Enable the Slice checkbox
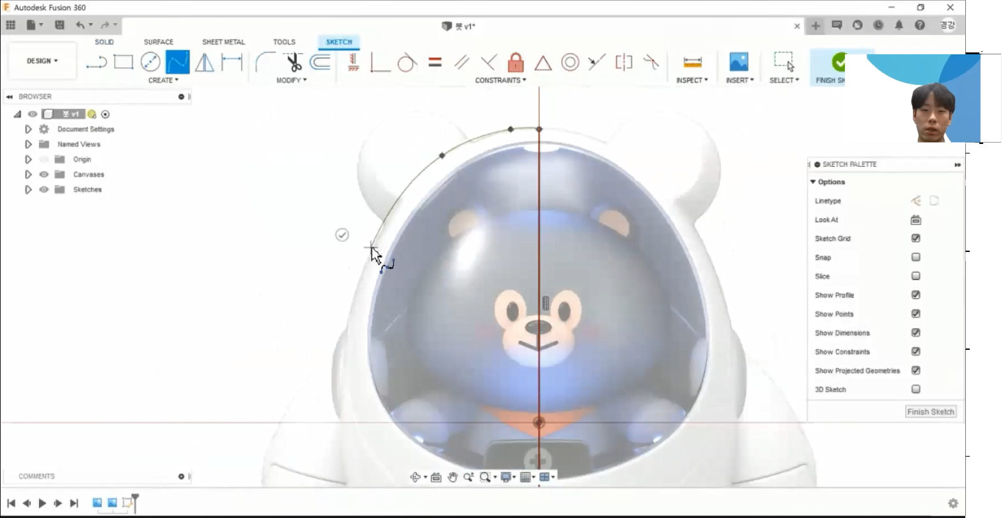 tap(915, 276)
